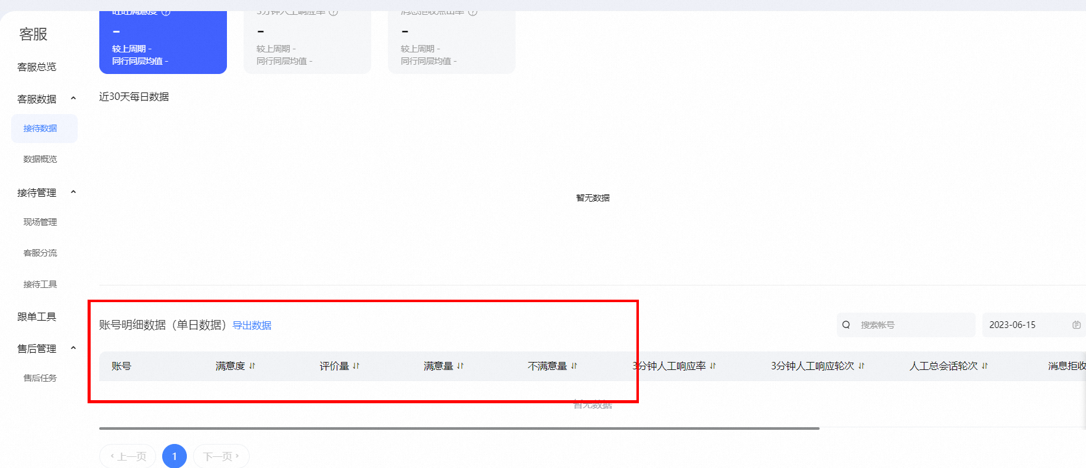Viewport: 1086px width, 468px height.
Task: Go to previous page with 上一页
Action: [x=128, y=456]
